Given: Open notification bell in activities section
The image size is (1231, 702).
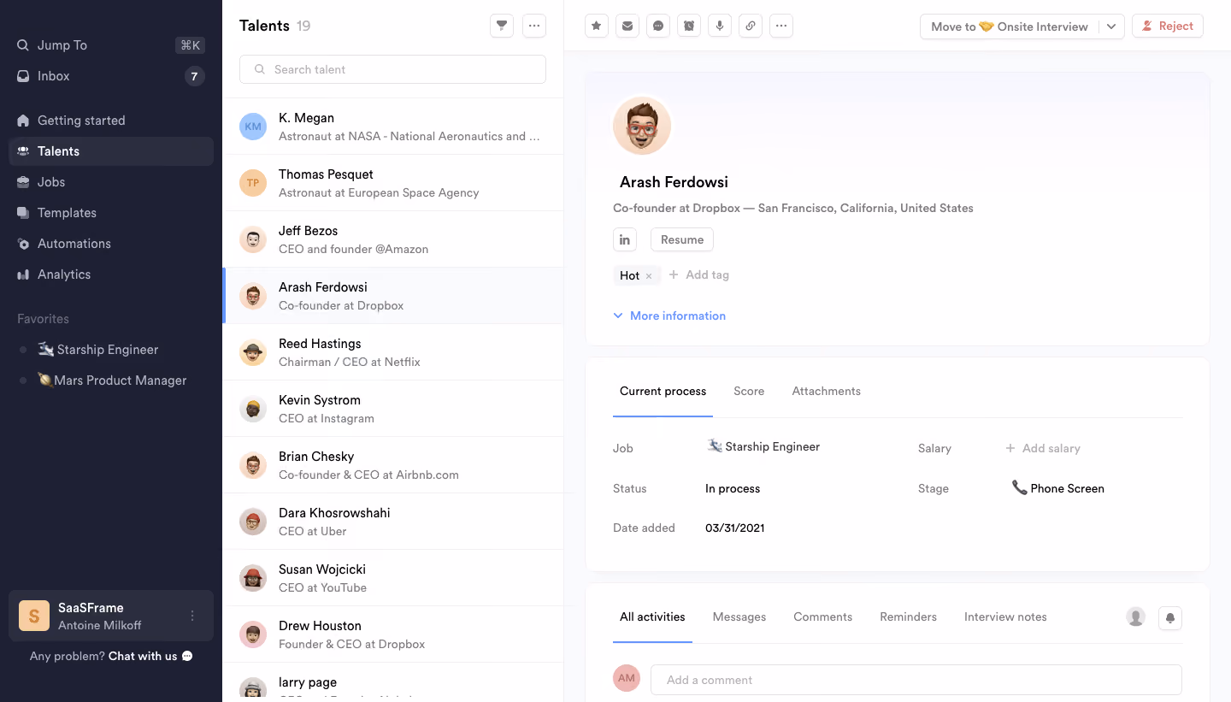Looking at the screenshot, I should click(1170, 617).
